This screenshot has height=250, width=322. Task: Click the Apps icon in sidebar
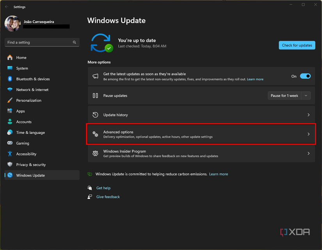(x=10, y=111)
